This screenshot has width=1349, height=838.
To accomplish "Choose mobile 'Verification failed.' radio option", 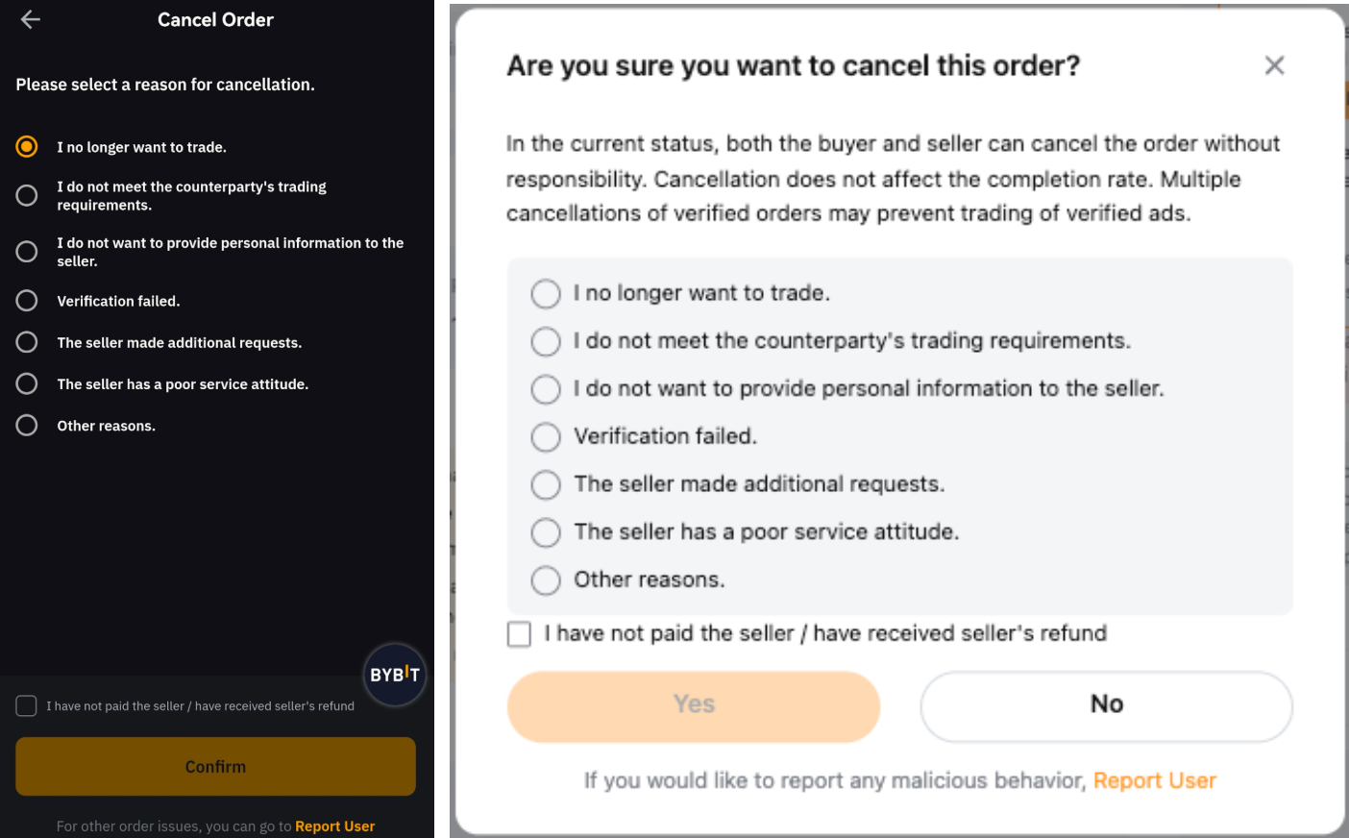I will tap(27, 301).
